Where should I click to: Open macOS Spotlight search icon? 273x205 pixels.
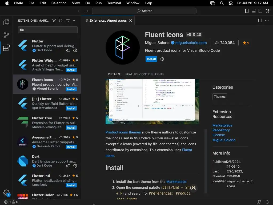tap(222, 3)
